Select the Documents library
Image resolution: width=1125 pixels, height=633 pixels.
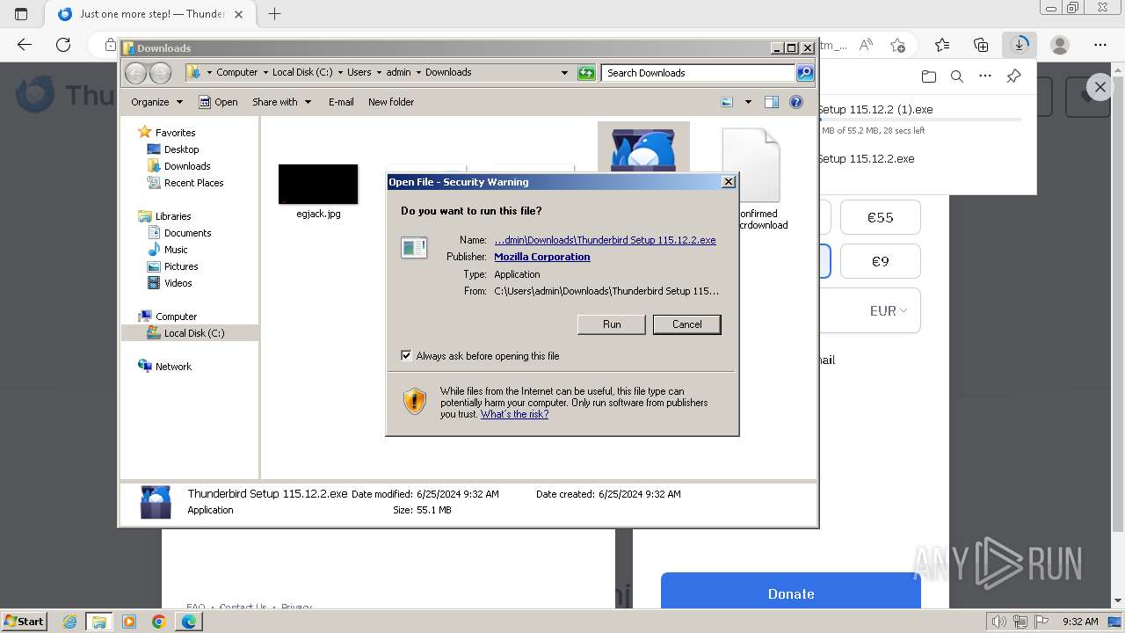(x=187, y=233)
